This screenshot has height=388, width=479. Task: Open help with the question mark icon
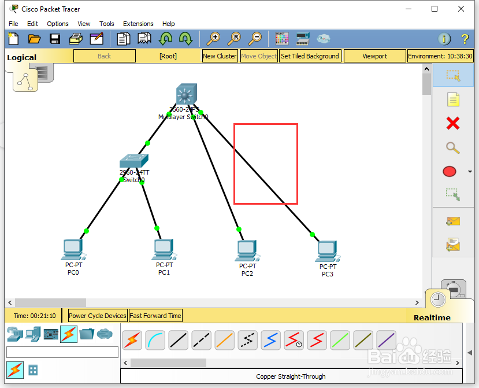point(465,39)
